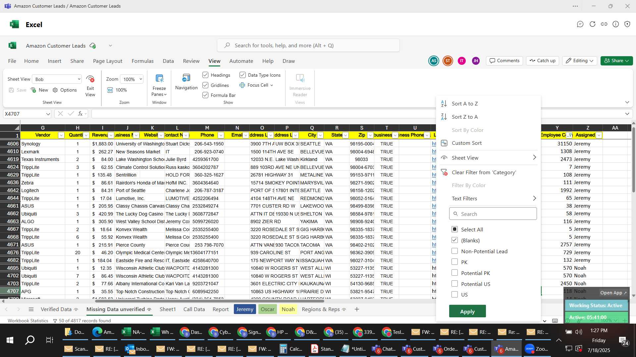The height and width of the screenshot is (357, 636).
Task: Click the info icon in header
Action: (x=615, y=24)
